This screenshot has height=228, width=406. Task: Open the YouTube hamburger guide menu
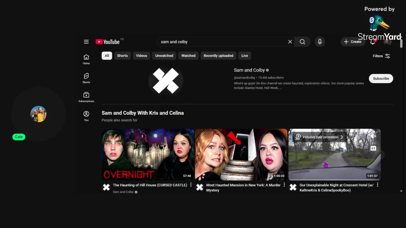click(x=86, y=42)
